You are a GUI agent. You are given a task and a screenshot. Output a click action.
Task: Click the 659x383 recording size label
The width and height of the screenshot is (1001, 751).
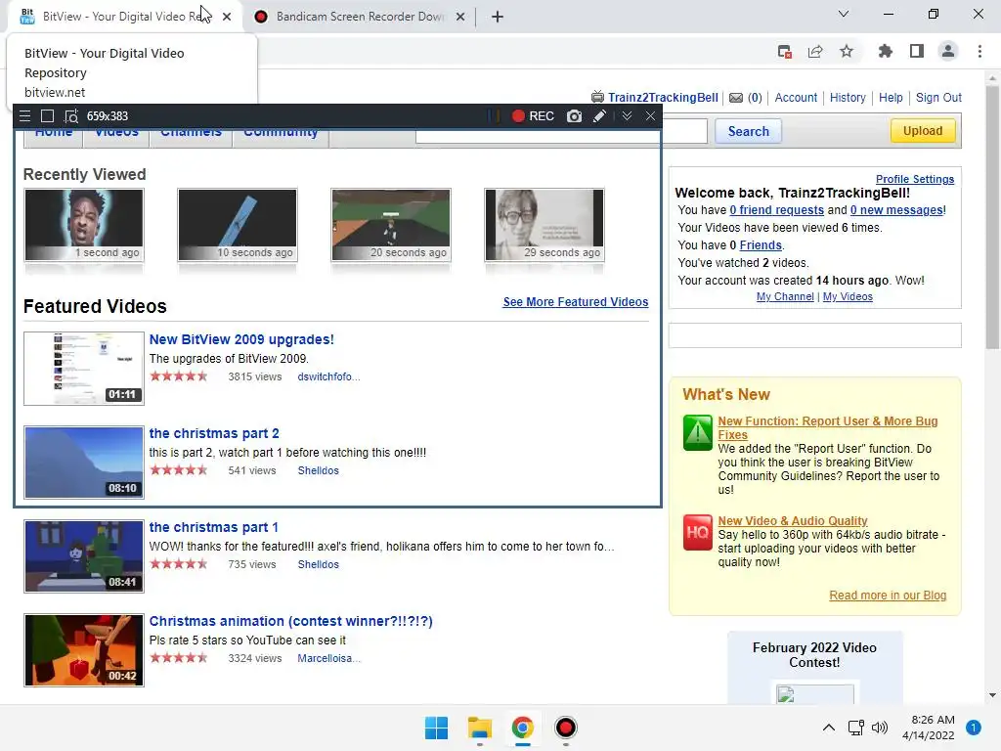(108, 116)
